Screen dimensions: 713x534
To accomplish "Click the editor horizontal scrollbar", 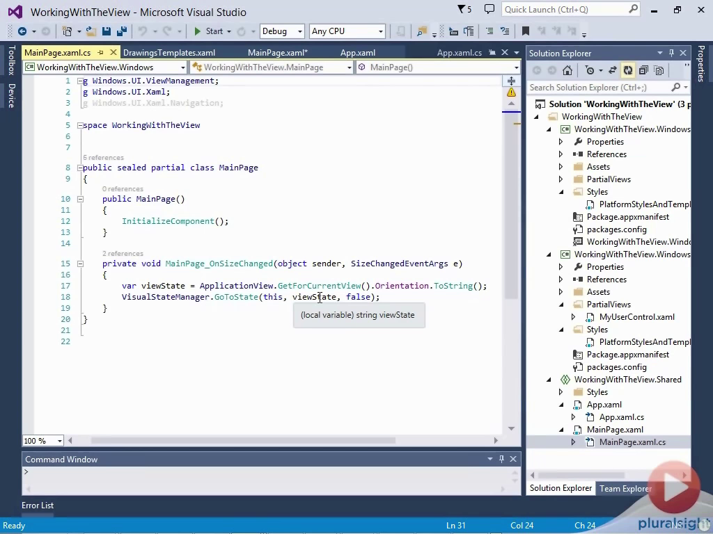I will [244, 440].
